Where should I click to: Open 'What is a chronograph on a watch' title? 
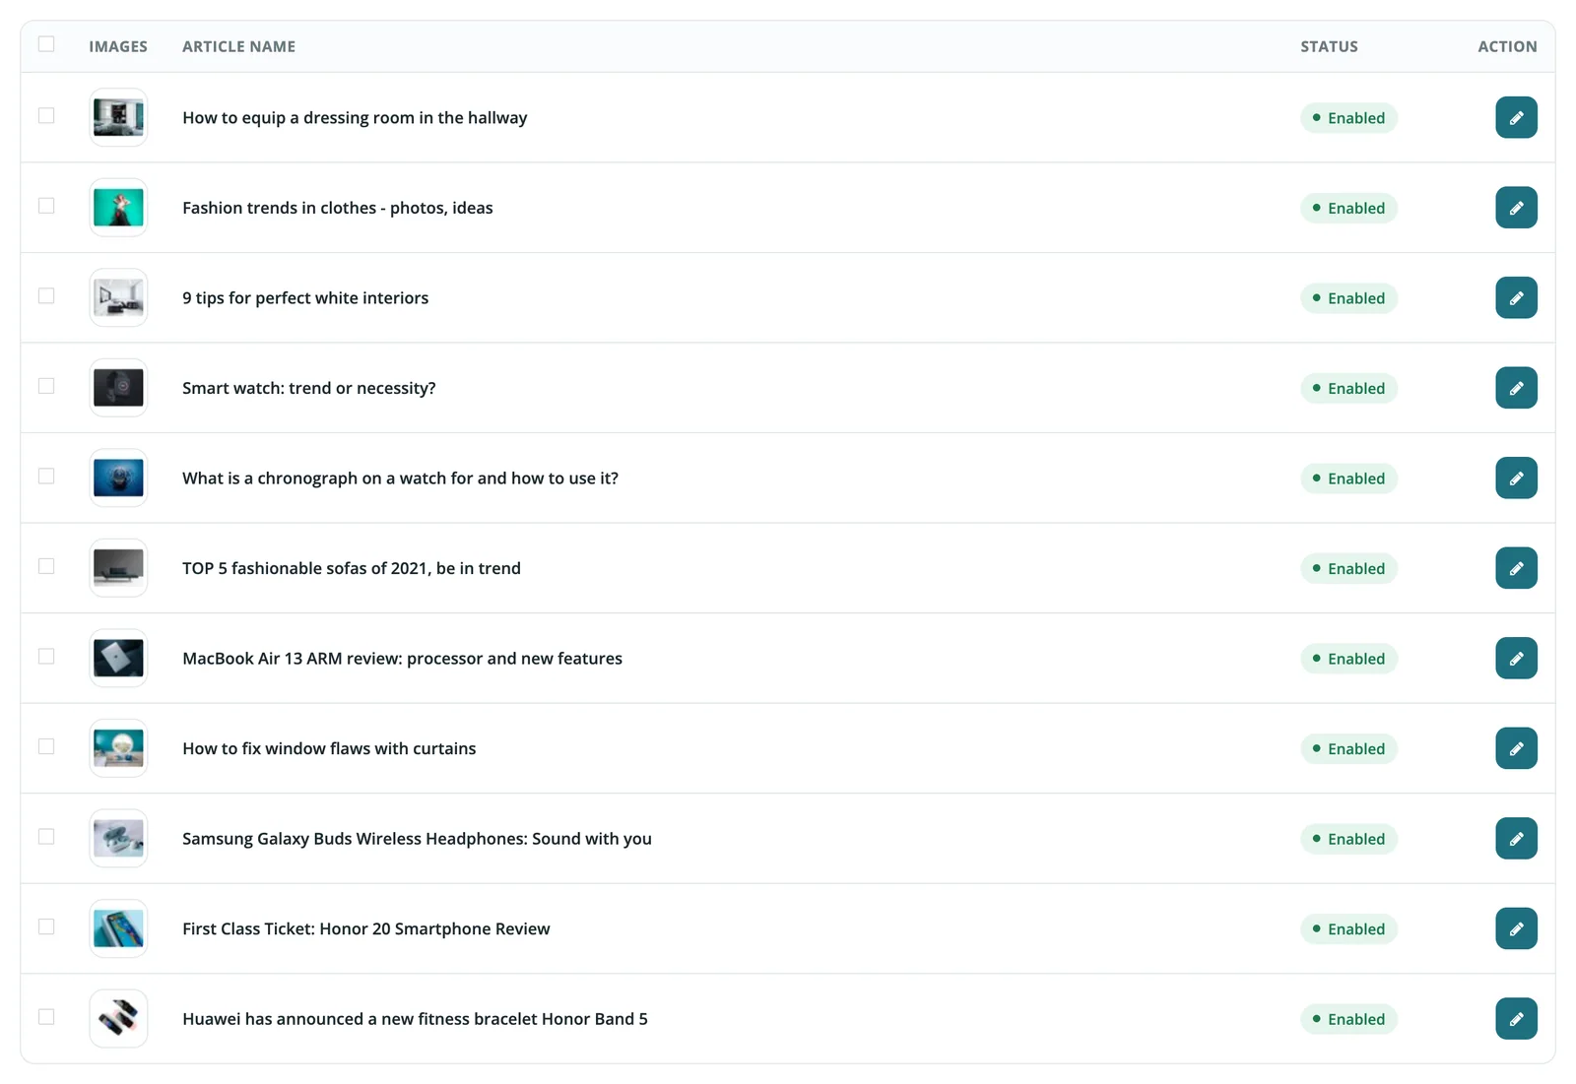[400, 478]
